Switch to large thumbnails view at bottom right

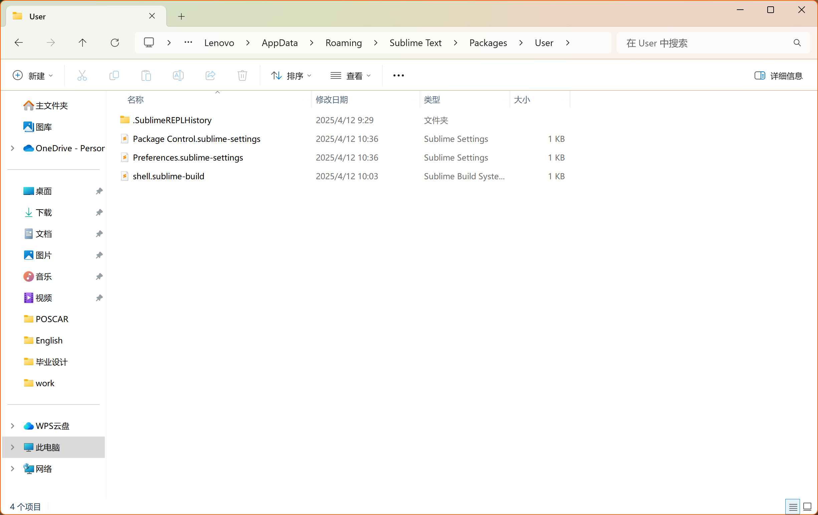click(807, 507)
